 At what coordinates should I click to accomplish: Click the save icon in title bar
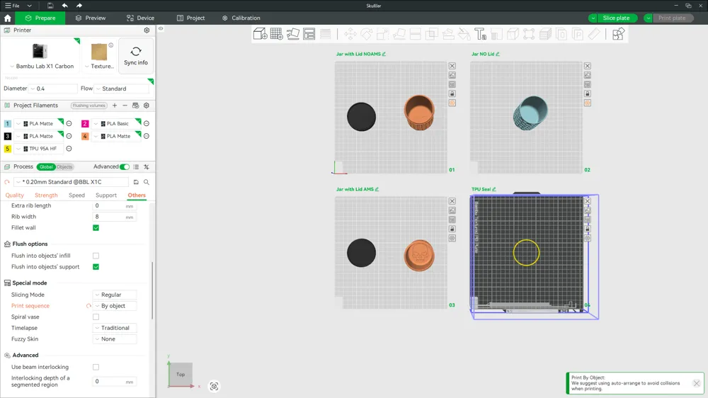pyautogui.click(x=50, y=6)
